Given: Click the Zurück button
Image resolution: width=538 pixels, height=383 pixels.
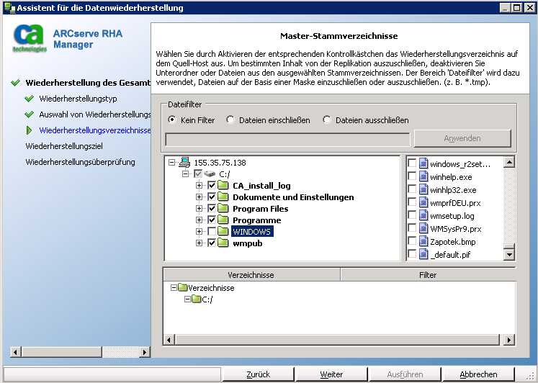Looking at the screenshot, I should tap(258, 374).
